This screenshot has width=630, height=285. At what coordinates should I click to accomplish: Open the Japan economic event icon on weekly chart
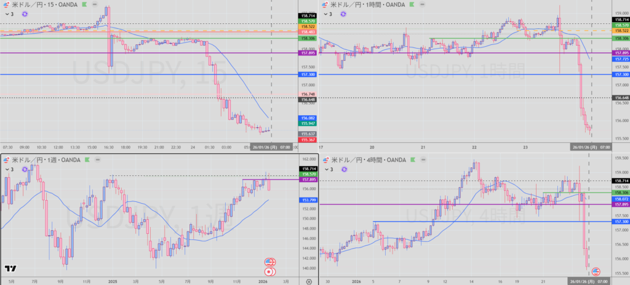[269, 271]
